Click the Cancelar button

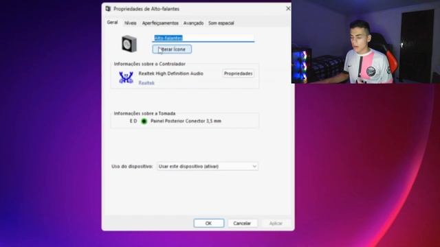(x=242, y=223)
